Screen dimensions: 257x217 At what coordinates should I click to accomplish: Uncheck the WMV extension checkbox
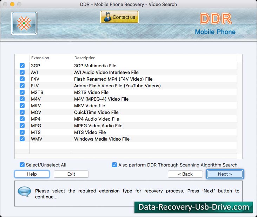[x=22, y=139]
